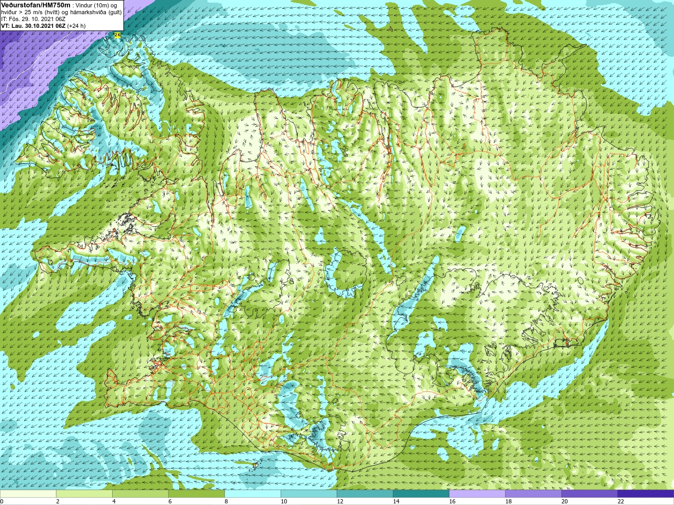Click the yellow max gust marker labeled 26

(117, 35)
